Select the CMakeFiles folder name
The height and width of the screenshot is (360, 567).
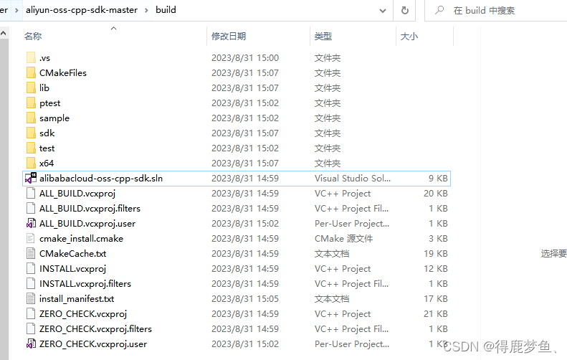click(63, 73)
